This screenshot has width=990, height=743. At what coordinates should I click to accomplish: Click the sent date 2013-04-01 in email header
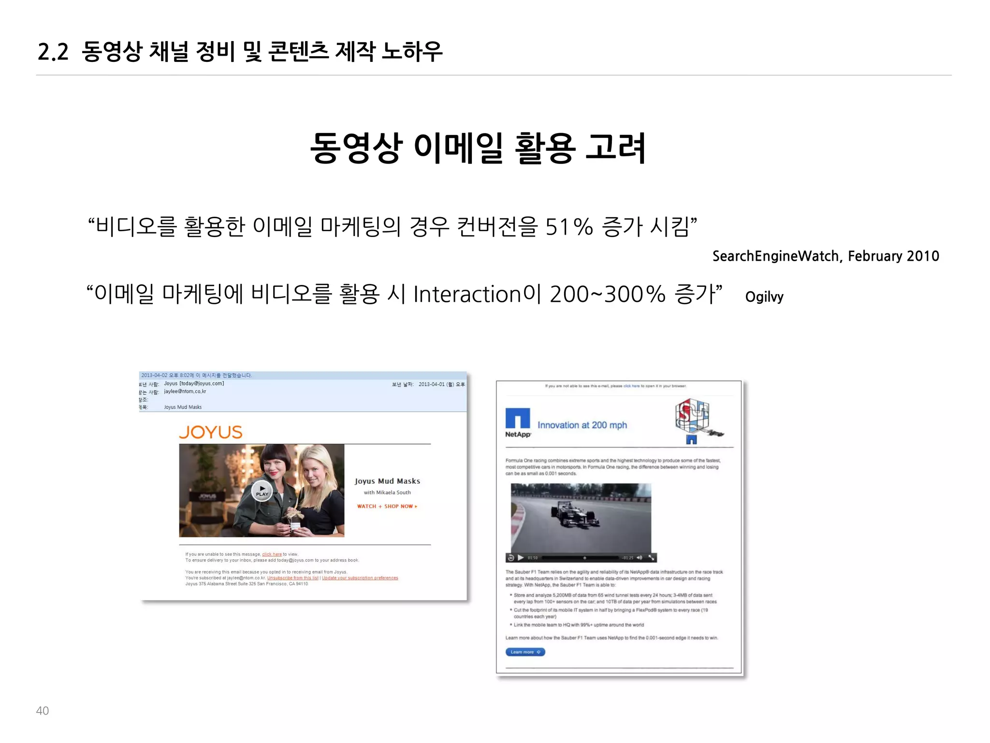441,385
